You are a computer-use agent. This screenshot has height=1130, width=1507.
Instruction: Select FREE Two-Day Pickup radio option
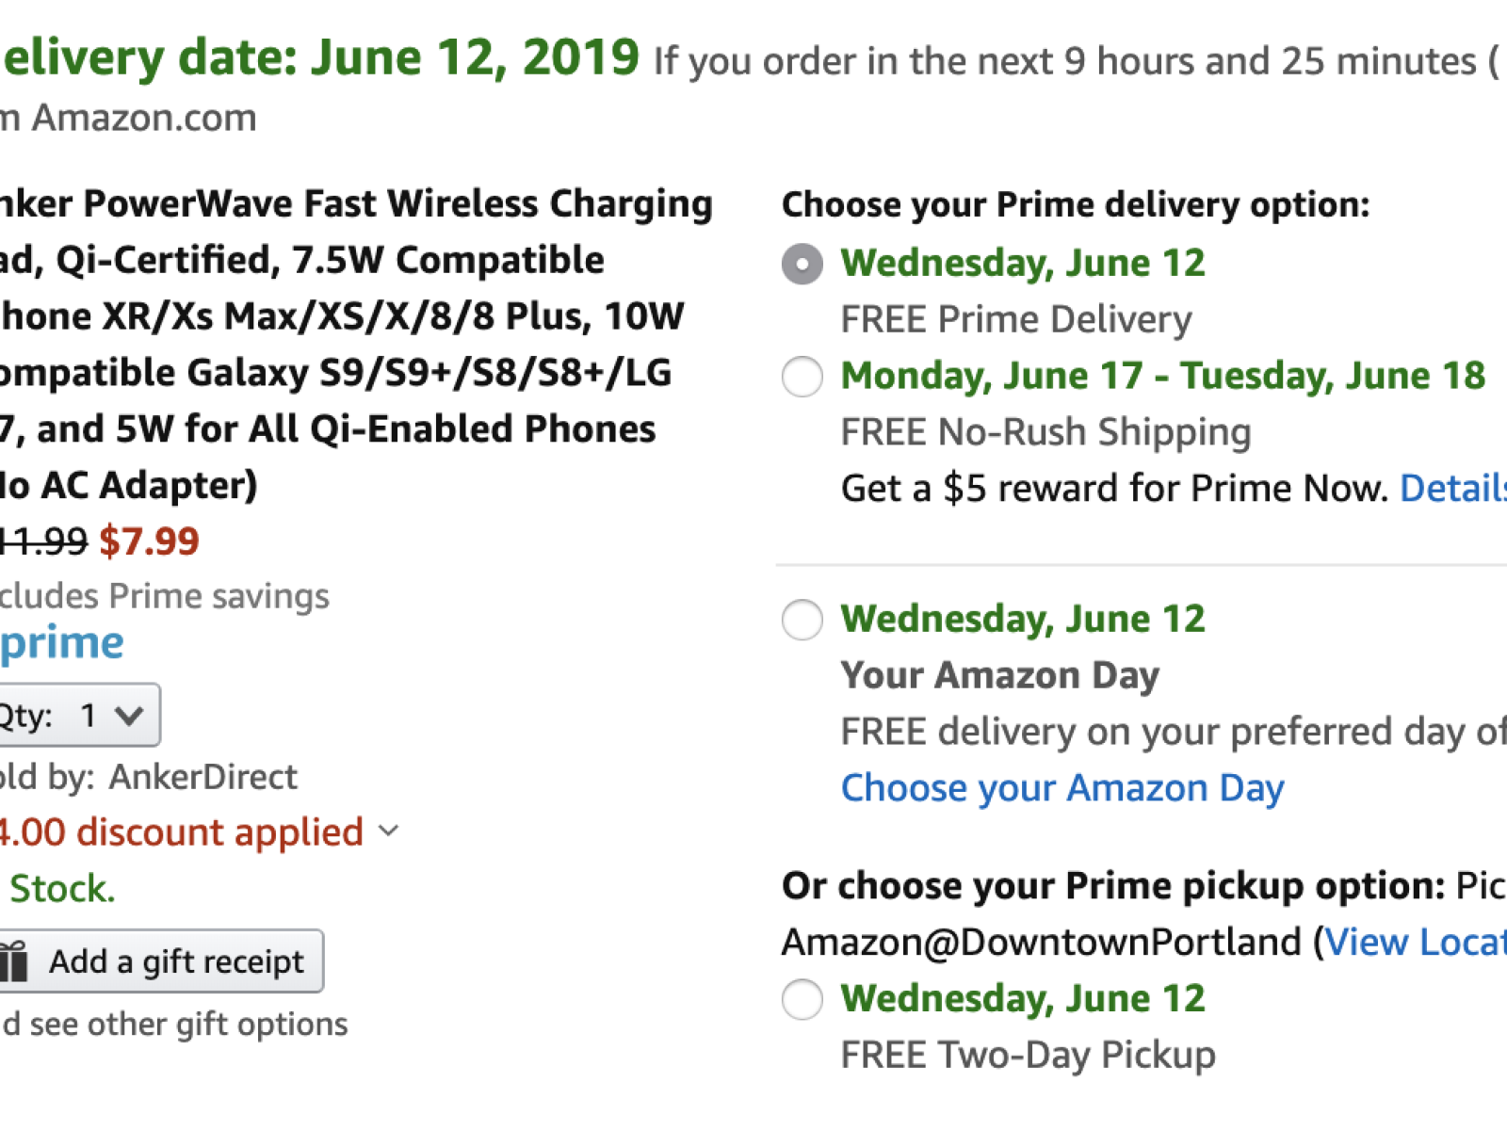802,999
